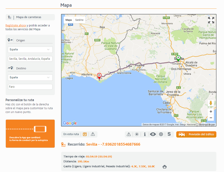Viewport: 224px width, 172px height.
Task: Toggle the target radar layer
Action: click(161, 134)
